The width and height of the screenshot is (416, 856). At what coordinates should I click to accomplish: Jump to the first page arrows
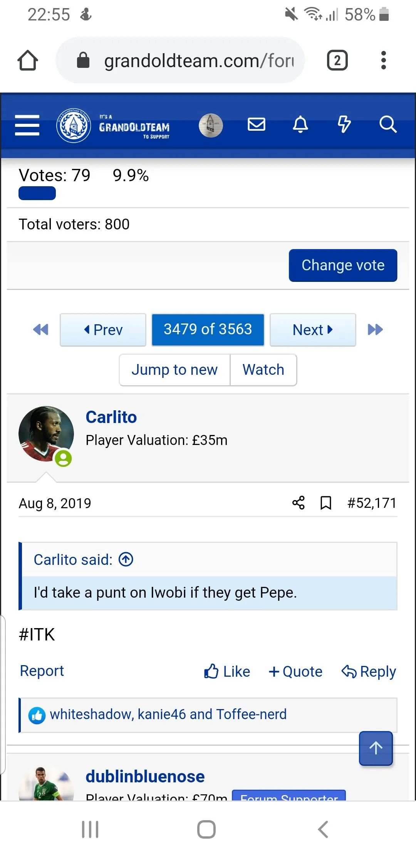click(x=41, y=330)
